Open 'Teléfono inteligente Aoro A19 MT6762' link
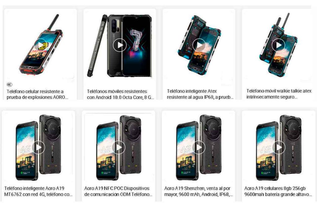This screenshot has width=317, height=203. click(x=38, y=191)
